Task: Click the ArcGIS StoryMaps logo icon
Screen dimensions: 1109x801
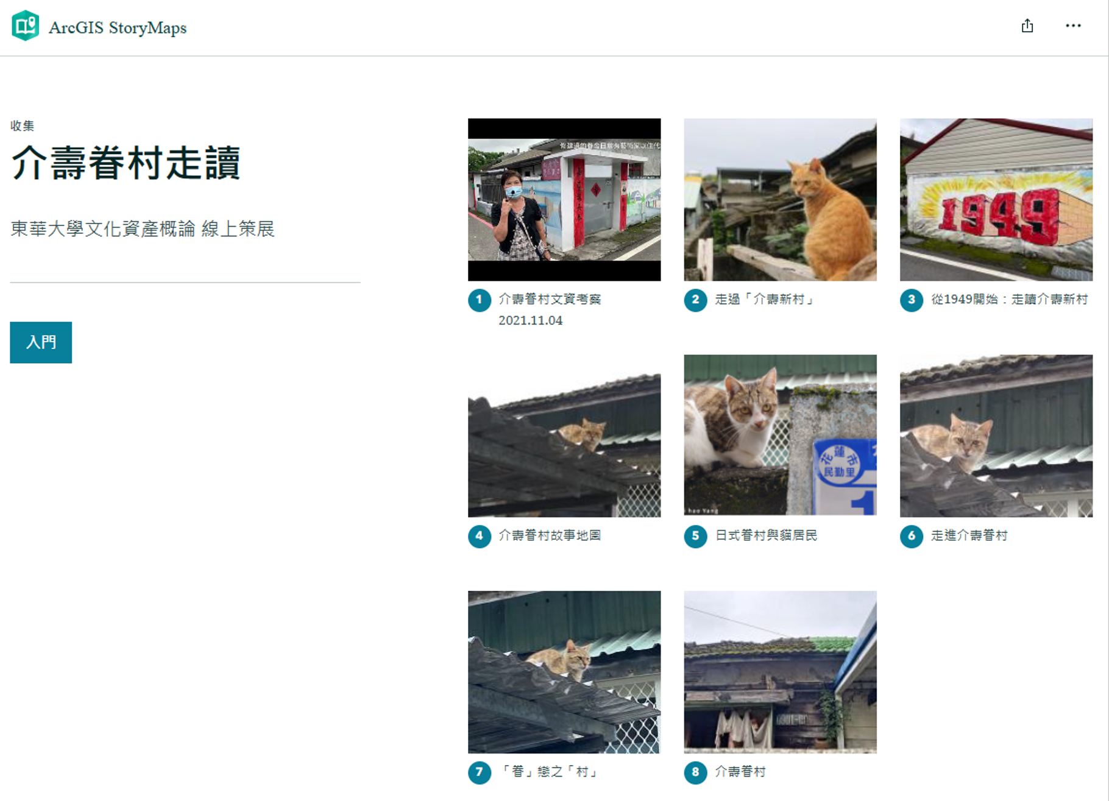Action: click(26, 26)
